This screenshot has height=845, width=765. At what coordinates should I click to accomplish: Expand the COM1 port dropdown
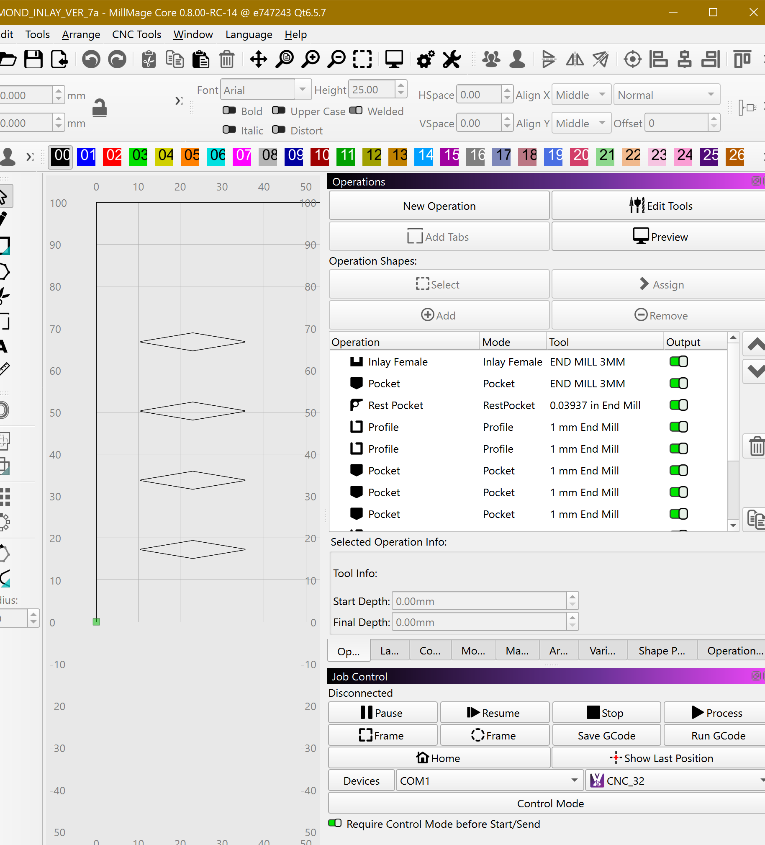pyautogui.click(x=489, y=781)
